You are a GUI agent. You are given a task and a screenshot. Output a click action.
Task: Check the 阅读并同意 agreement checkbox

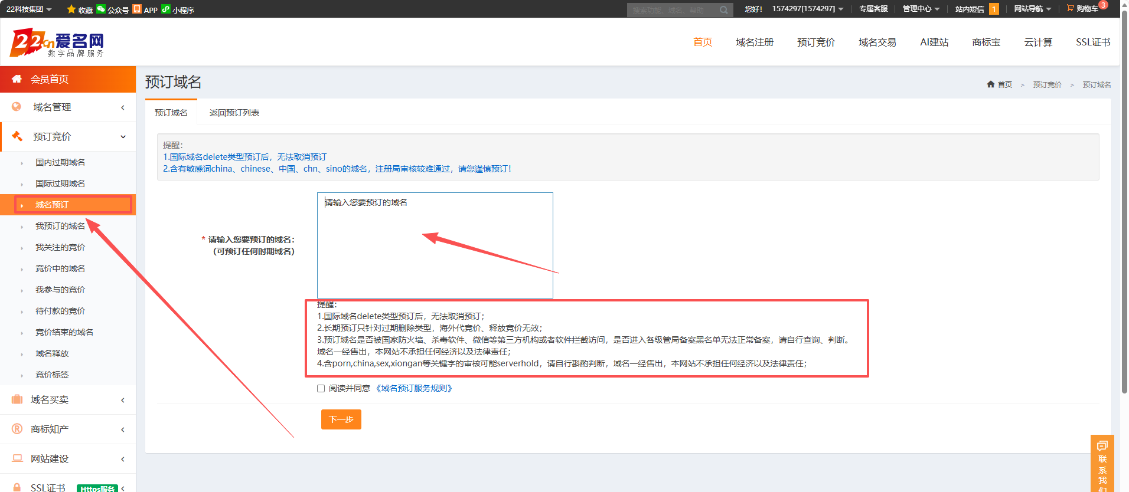coord(321,388)
